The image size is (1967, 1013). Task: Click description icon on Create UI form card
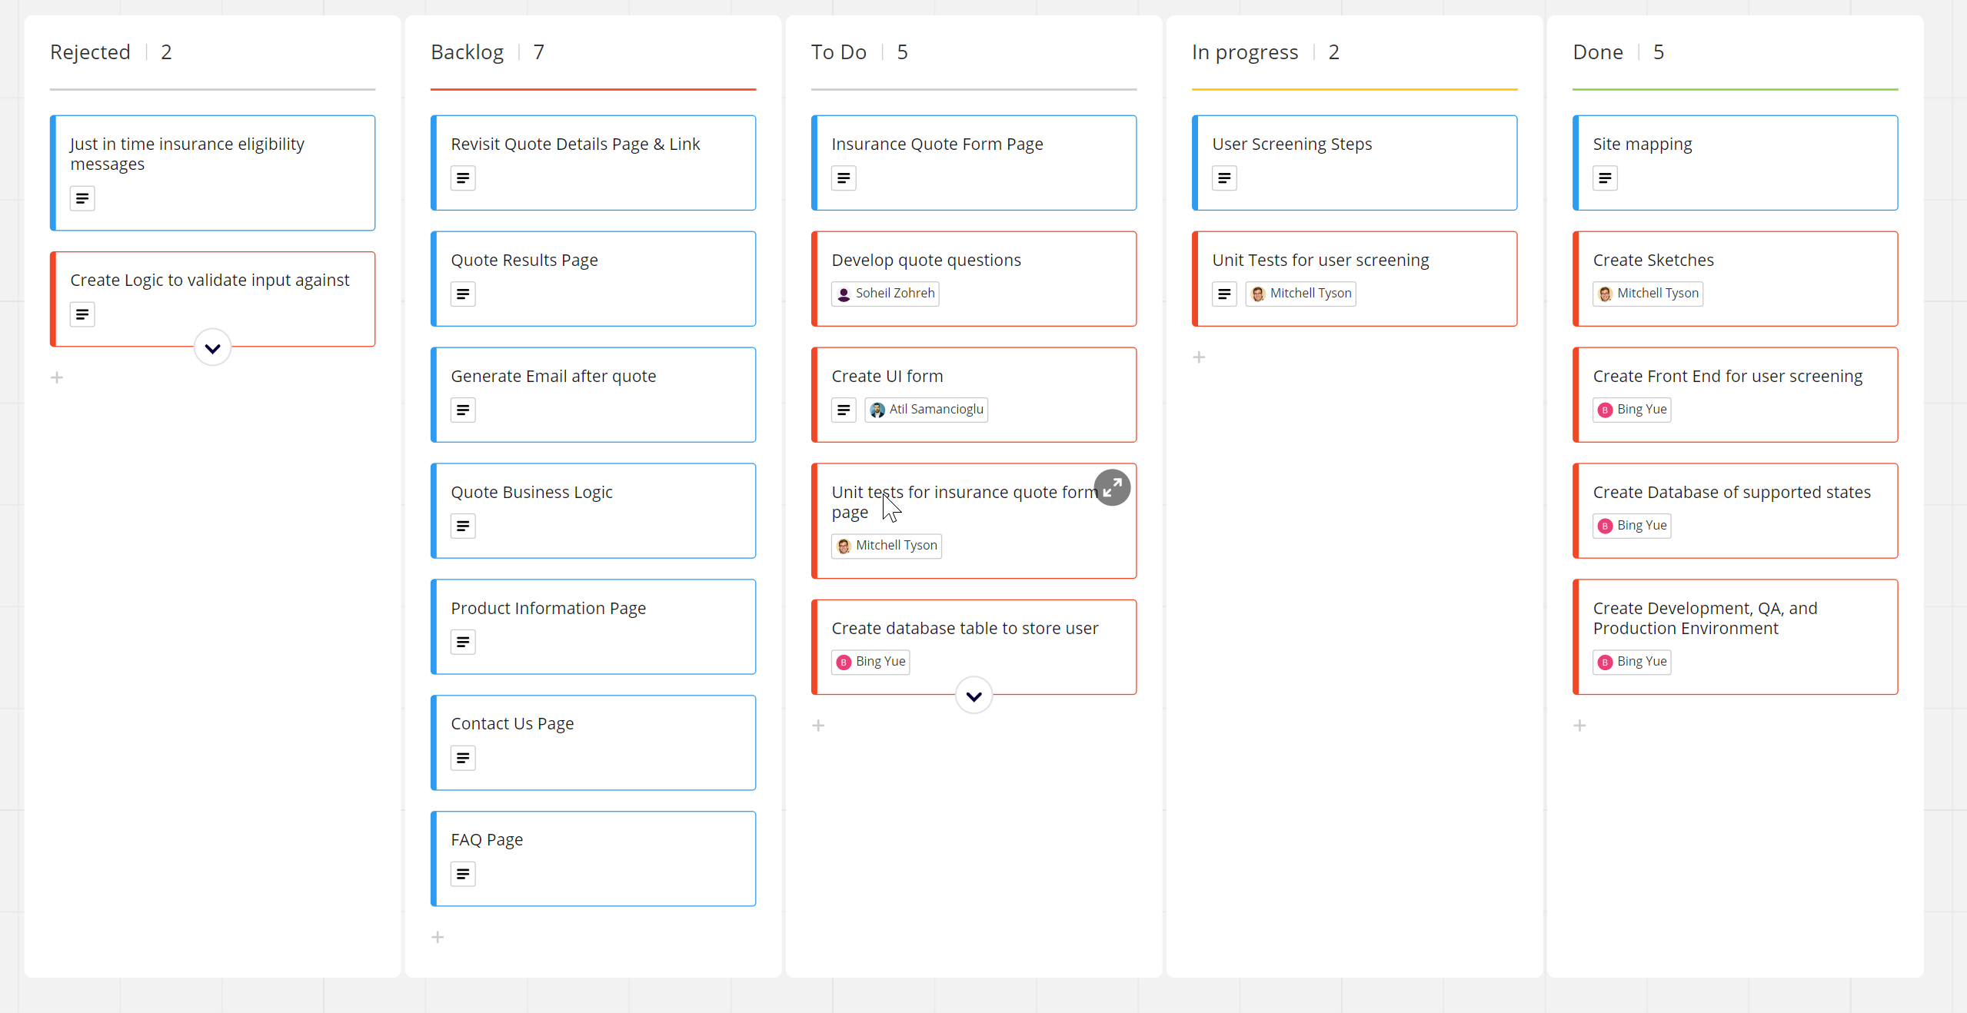coord(844,410)
